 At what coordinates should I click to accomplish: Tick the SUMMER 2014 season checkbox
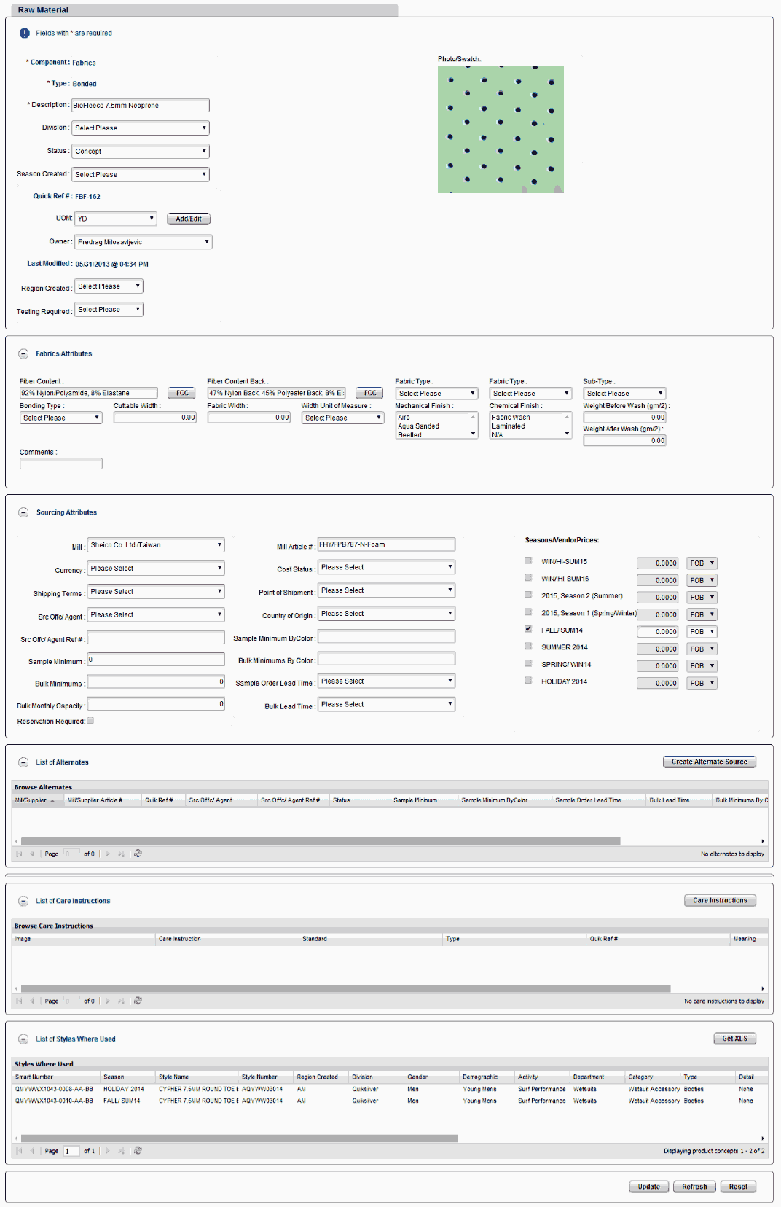click(528, 646)
